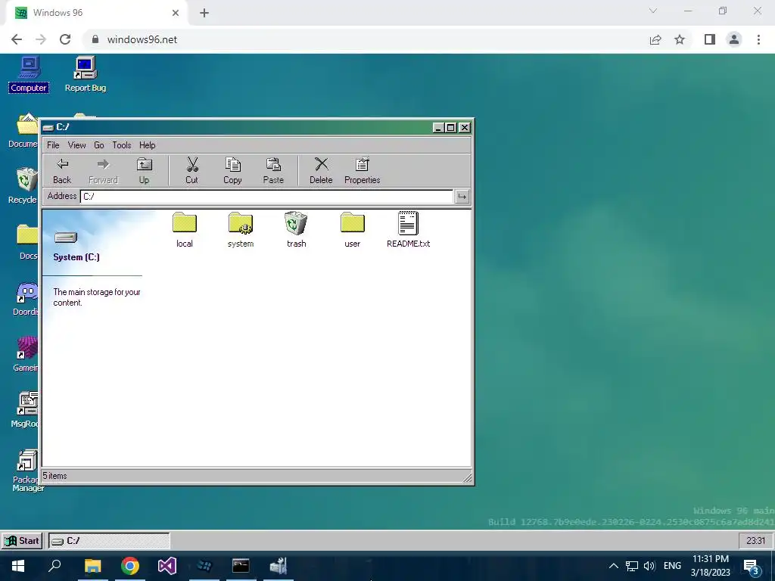Click the explorer window title bar icon
The height and width of the screenshot is (581, 775).
click(x=48, y=127)
